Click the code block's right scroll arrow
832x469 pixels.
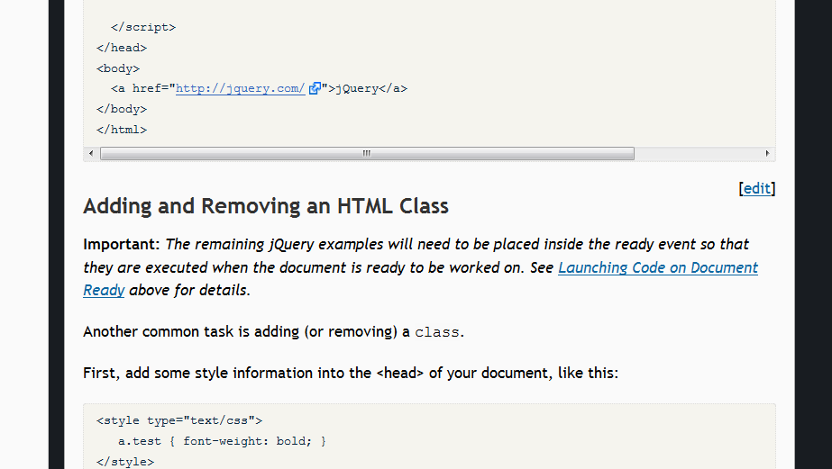(767, 154)
